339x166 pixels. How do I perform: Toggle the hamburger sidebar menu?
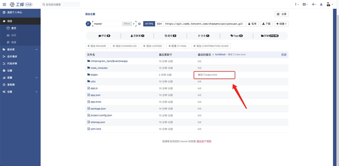coord(4,5)
